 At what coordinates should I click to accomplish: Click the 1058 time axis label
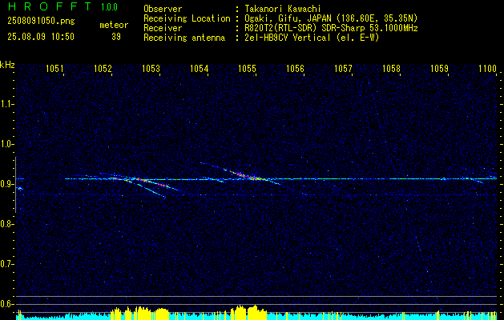(x=392, y=68)
